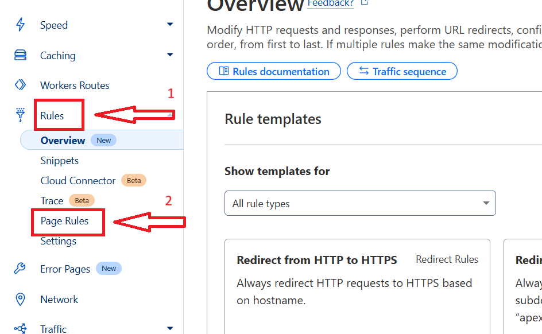Click the Traffic share-nodes icon
The width and height of the screenshot is (542, 334).
(x=20, y=329)
